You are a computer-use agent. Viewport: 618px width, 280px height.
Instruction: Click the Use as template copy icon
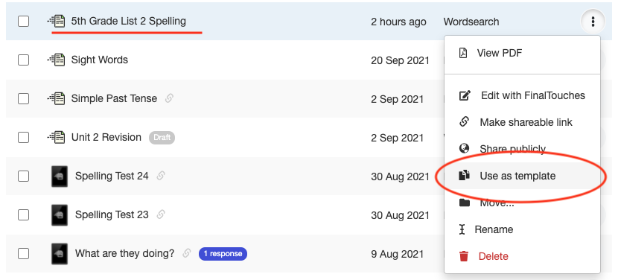coord(465,176)
